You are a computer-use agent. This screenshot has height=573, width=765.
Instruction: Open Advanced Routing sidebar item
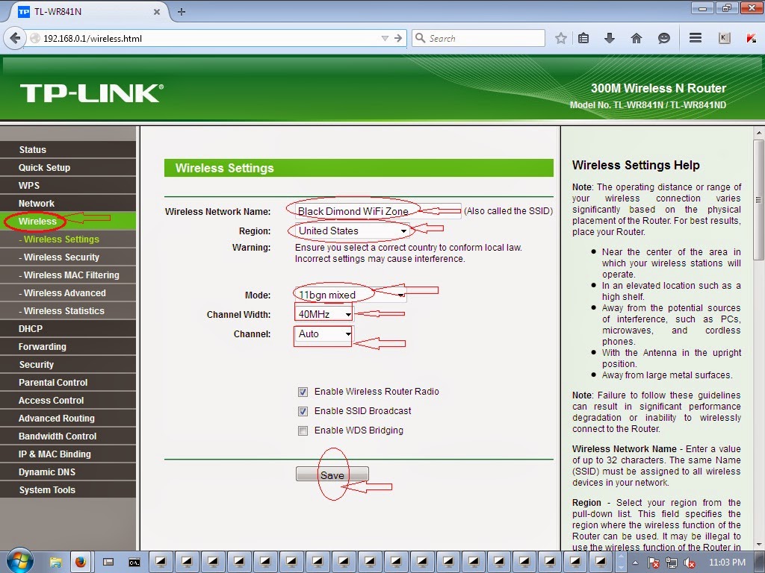coord(68,419)
